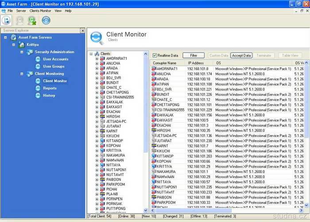Viewport: 310px width, 222px height.
Task: Click the blue client monitor toolbar icon
Action: 46,20
